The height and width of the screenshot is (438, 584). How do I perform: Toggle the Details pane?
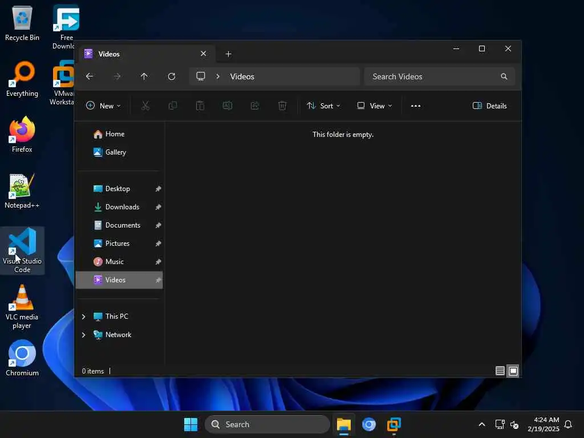click(x=490, y=106)
